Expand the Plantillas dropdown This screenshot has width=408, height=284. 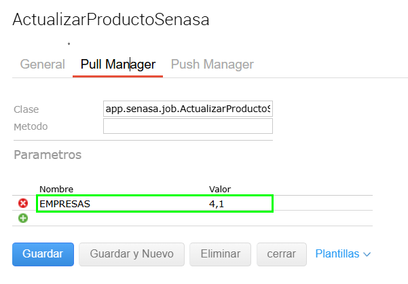pyautogui.click(x=343, y=254)
